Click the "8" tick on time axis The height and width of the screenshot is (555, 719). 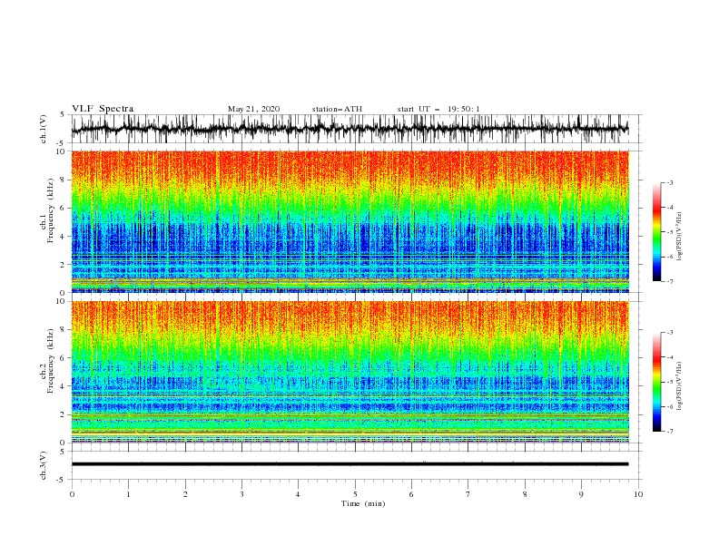(525, 494)
